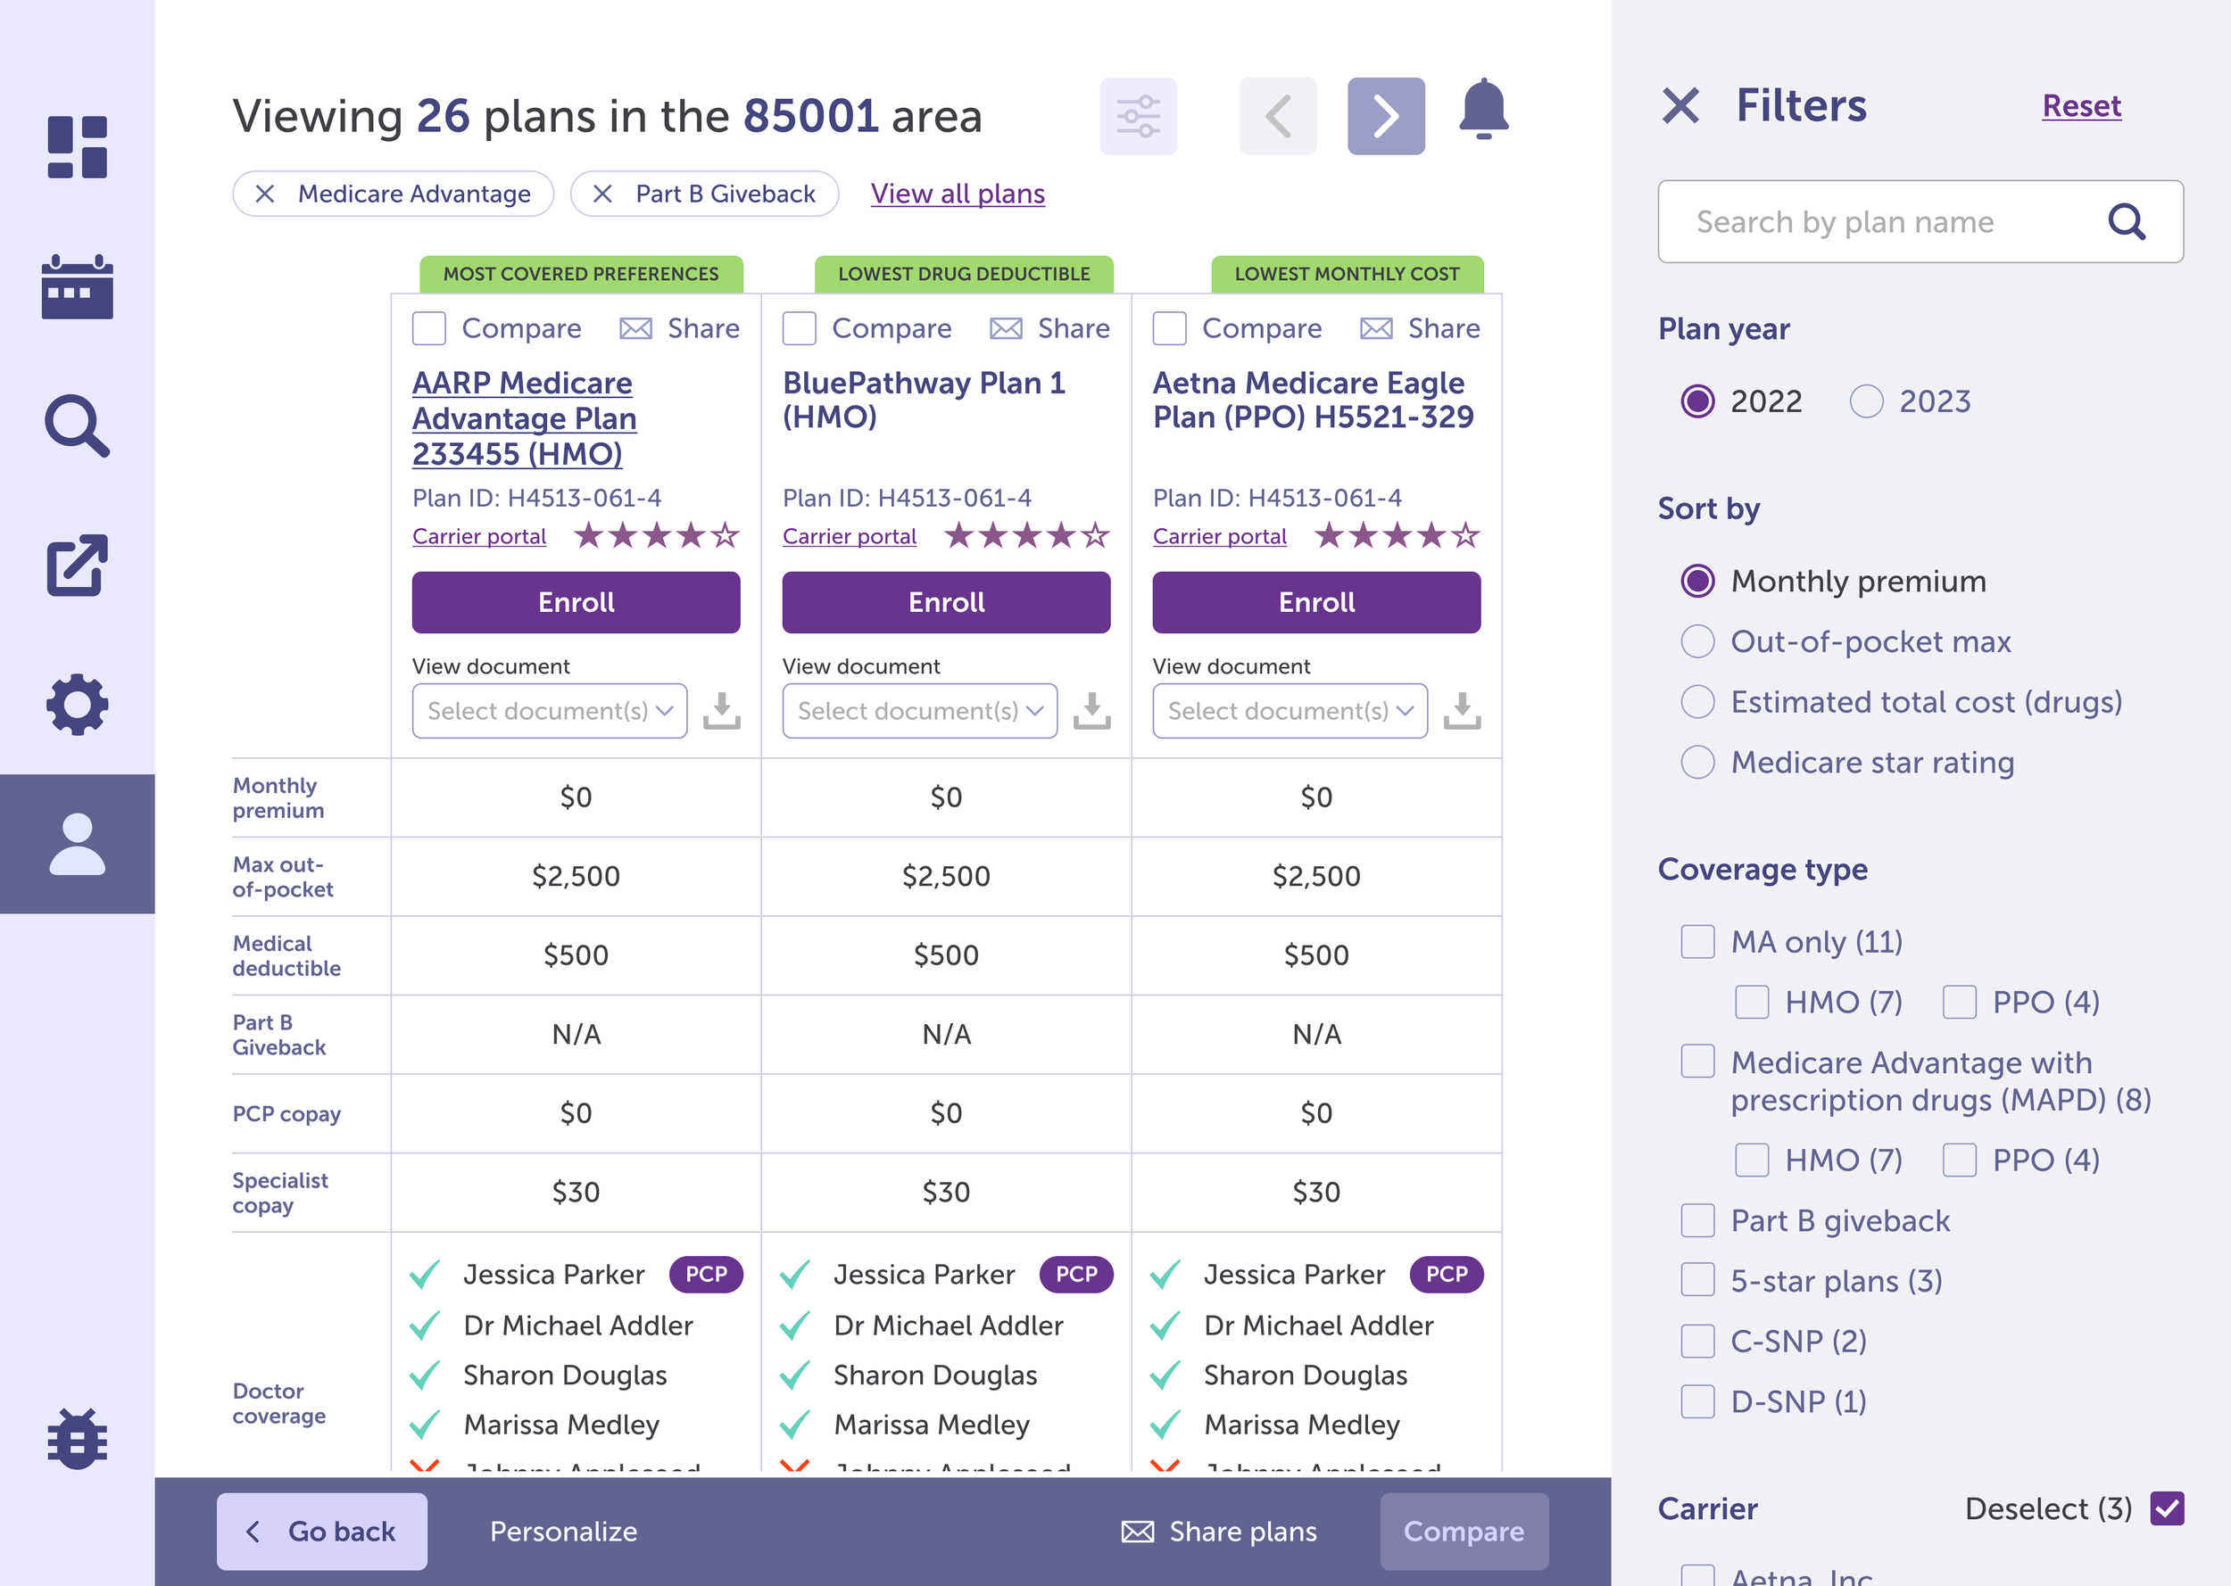2231x1586 pixels.
Task: Open settings gear in sidebar
Action: [77, 704]
